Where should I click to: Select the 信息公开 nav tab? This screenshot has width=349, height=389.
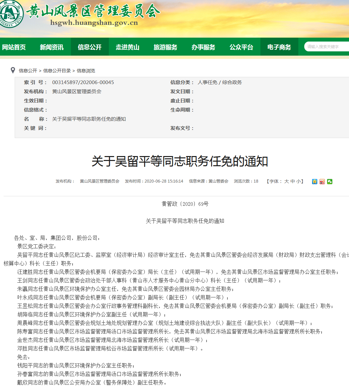pyautogui.click(x=90, y=47)
